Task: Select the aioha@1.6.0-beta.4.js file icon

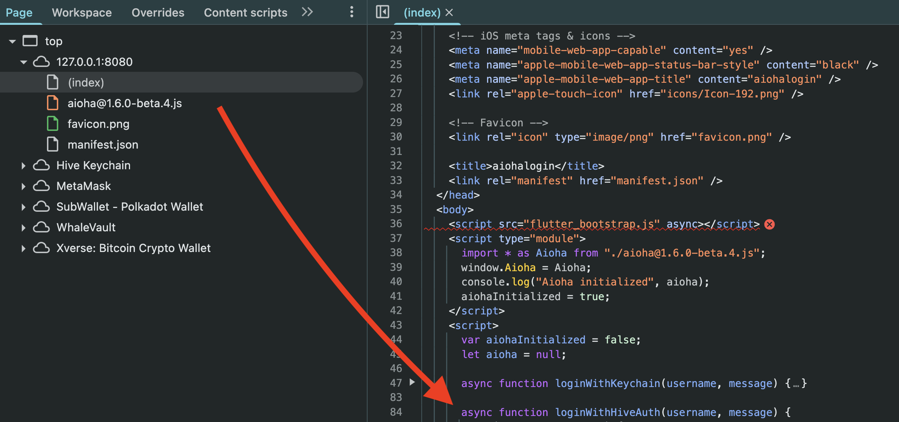Action: click(53, 103)
